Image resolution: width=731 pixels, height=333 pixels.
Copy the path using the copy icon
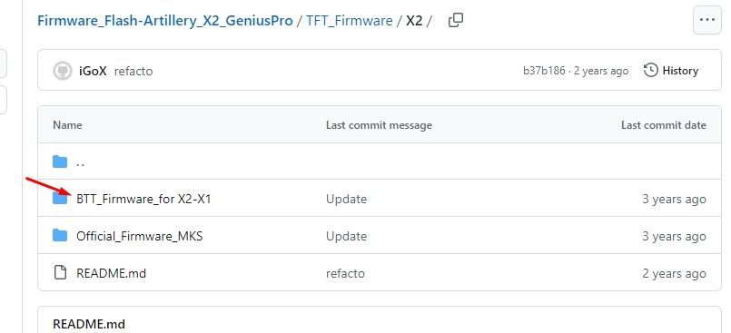coord(456,21)
